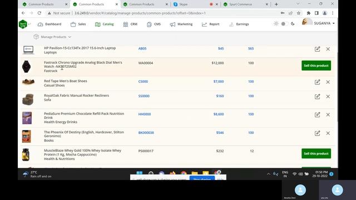Remove the RoyalOak Rocker Recliners product
Viewport: 356px width, 200px height.
tap(328, 96)
